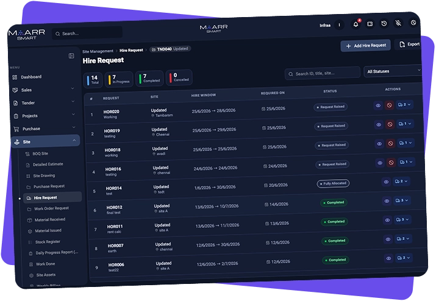Cancel HOR019 request with red icon
This screenshot has height=301, width=436.
pos(390,124)
